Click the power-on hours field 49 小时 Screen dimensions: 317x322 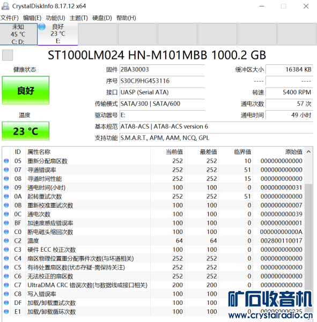point(289,115)
